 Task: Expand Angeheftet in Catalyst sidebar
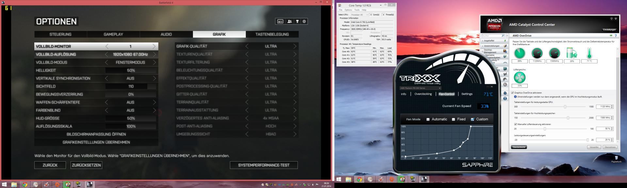(x=494, y=41)
